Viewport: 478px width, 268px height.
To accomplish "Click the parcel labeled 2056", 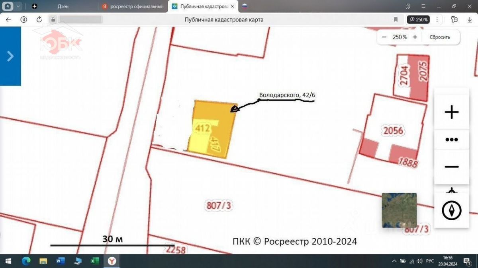I will click(393, 130).
